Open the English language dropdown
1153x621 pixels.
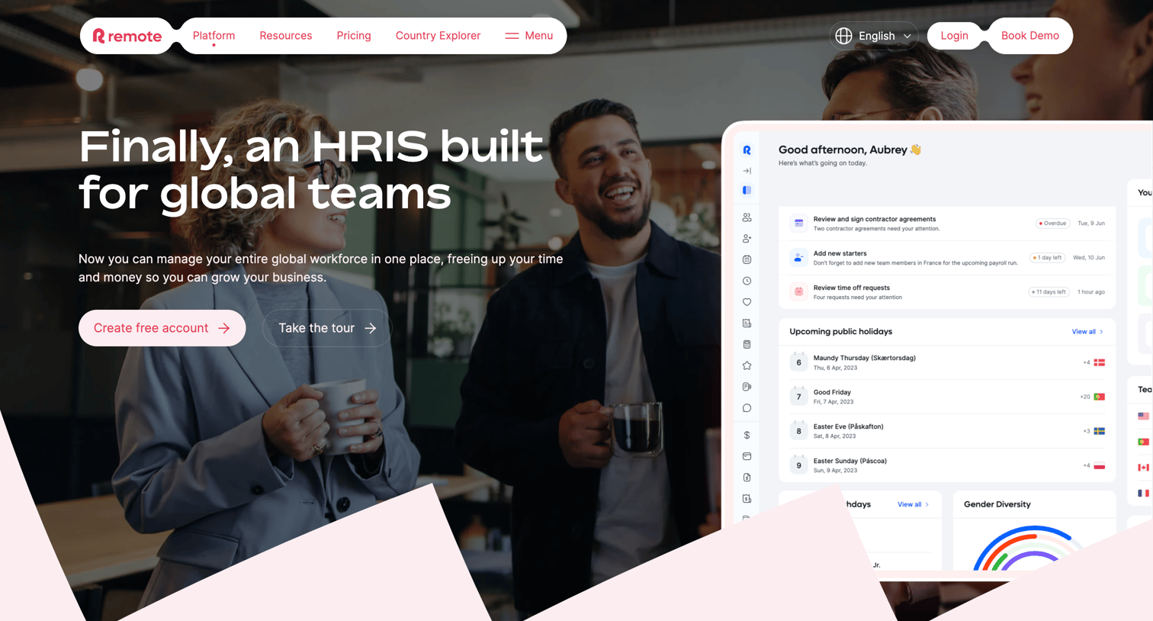(x=874, y=36)
